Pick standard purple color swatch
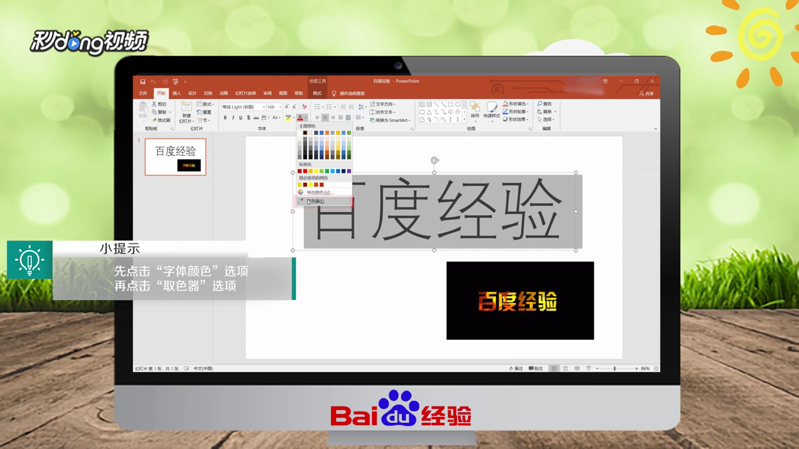 [349, 171]
